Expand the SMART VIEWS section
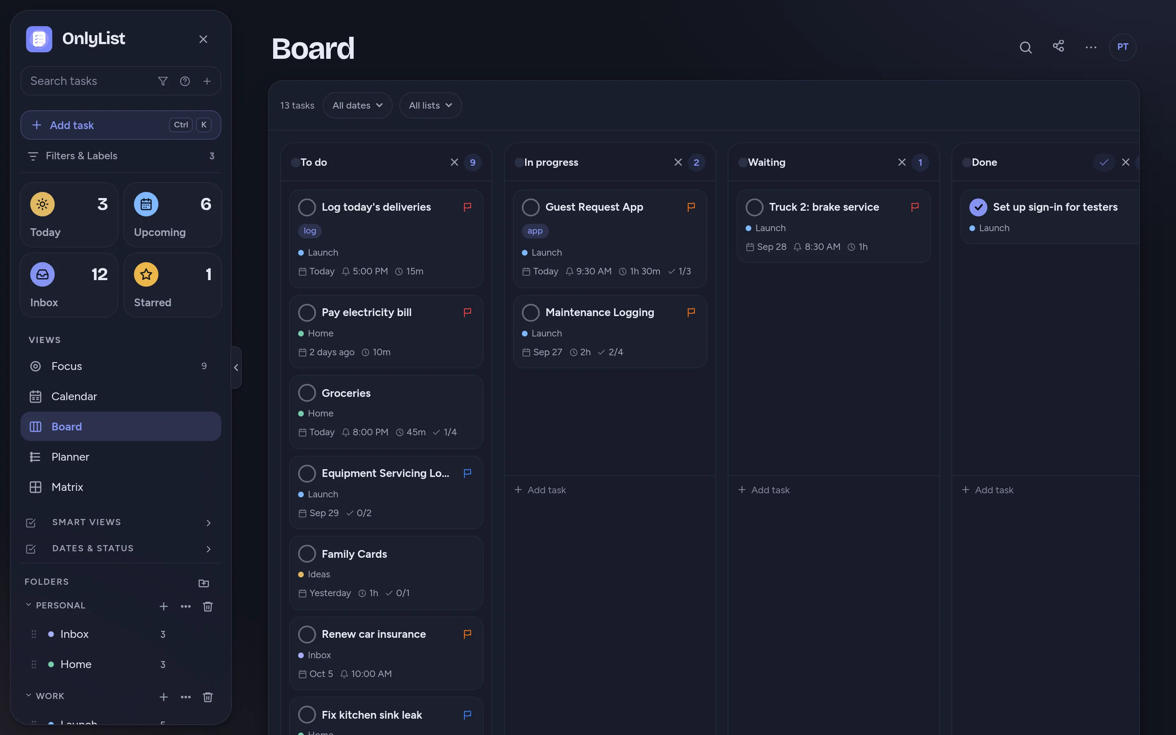The height and width of the screenshot is (735, 1176). pyautogui.click(x=120, y=523)
